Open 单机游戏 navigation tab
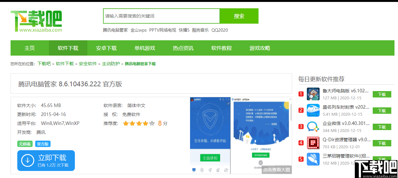 [x=145, y=48]
